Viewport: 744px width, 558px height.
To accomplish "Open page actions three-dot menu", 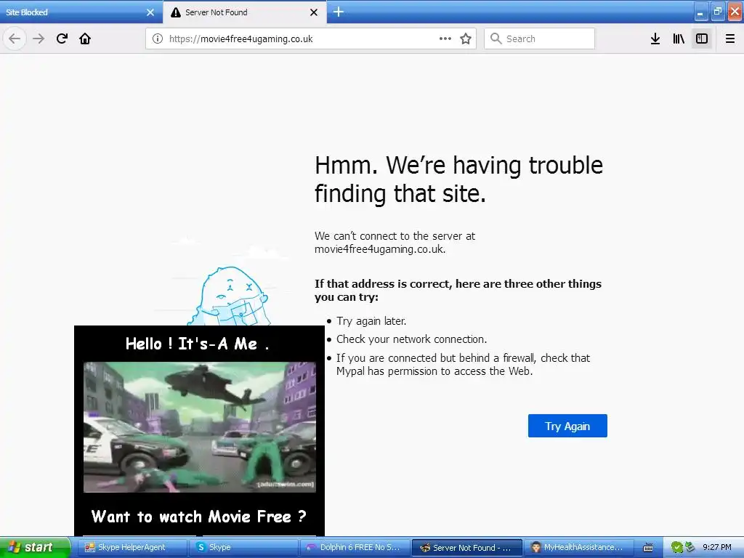I will (x=445, y=39).
